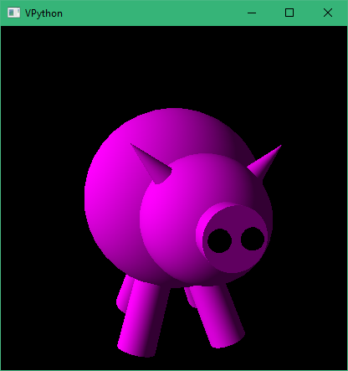Close the VPython window

point(328,13)
